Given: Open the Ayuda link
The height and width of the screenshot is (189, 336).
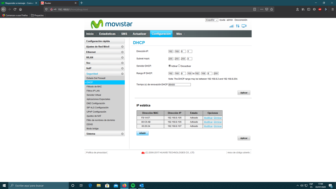Looking at the screenshot, I should click(x=222, y=20).
